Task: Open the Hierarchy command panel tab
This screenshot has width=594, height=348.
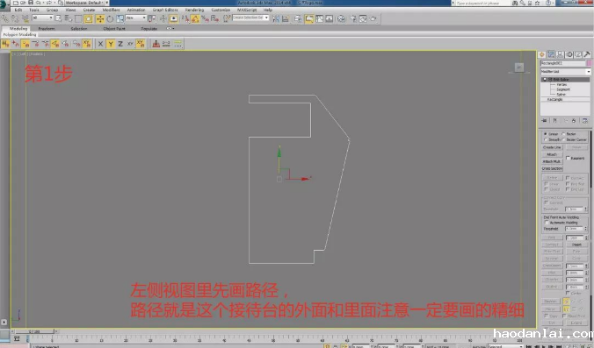Action: (x=560, y=54)
